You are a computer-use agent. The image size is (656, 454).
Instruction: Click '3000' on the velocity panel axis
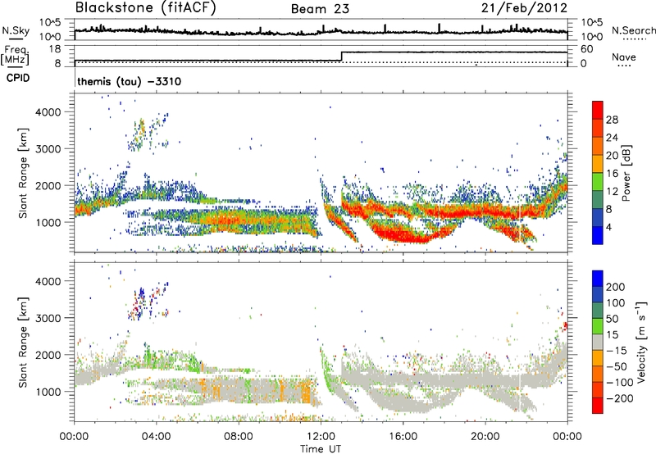pyautogui.click(x=48, y=318)
